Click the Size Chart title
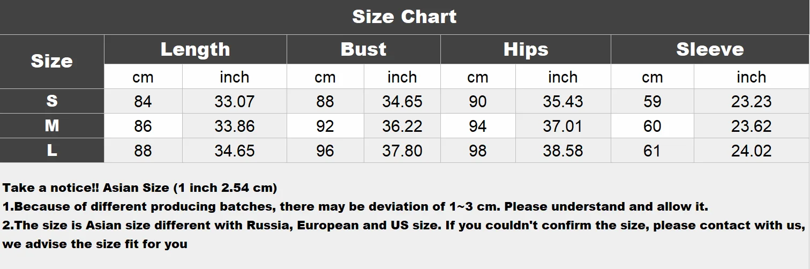The width and height of the screenshot is (810, 269). tap(404, 17)
